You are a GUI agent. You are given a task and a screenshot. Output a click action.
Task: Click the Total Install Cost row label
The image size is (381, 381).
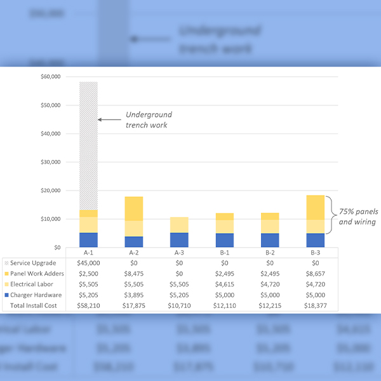point(36,306)
